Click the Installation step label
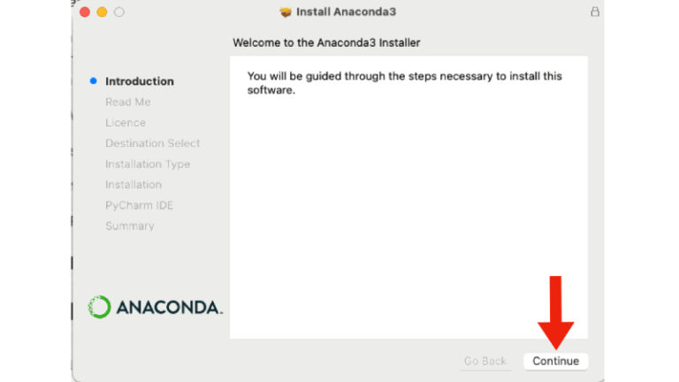 (x=134, y=185)
